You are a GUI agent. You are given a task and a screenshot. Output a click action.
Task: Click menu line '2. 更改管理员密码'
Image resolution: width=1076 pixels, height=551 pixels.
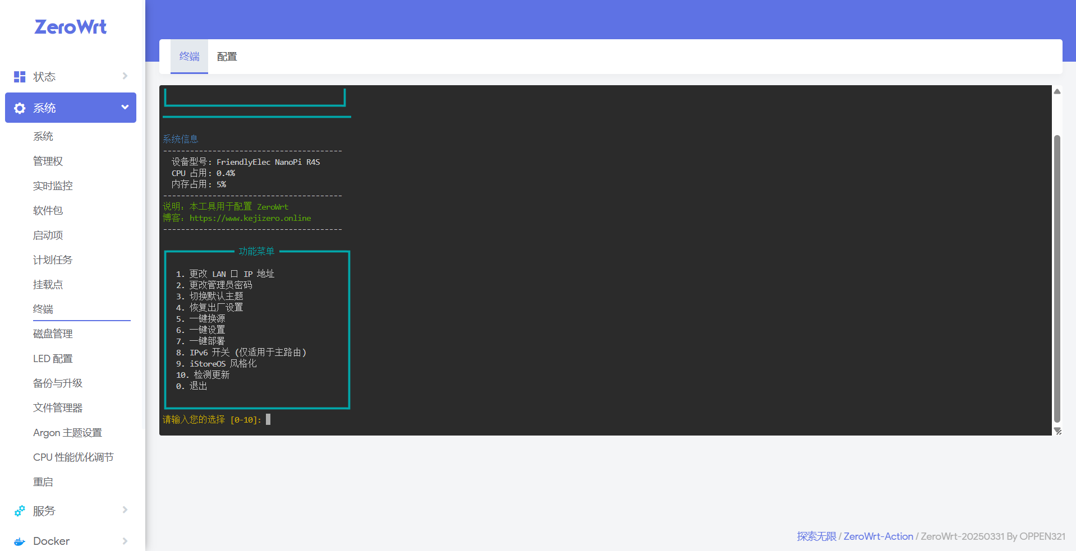point(214,285)
